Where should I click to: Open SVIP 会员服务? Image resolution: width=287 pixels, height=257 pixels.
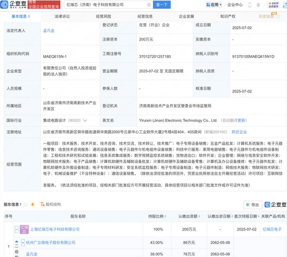(273, 5)
